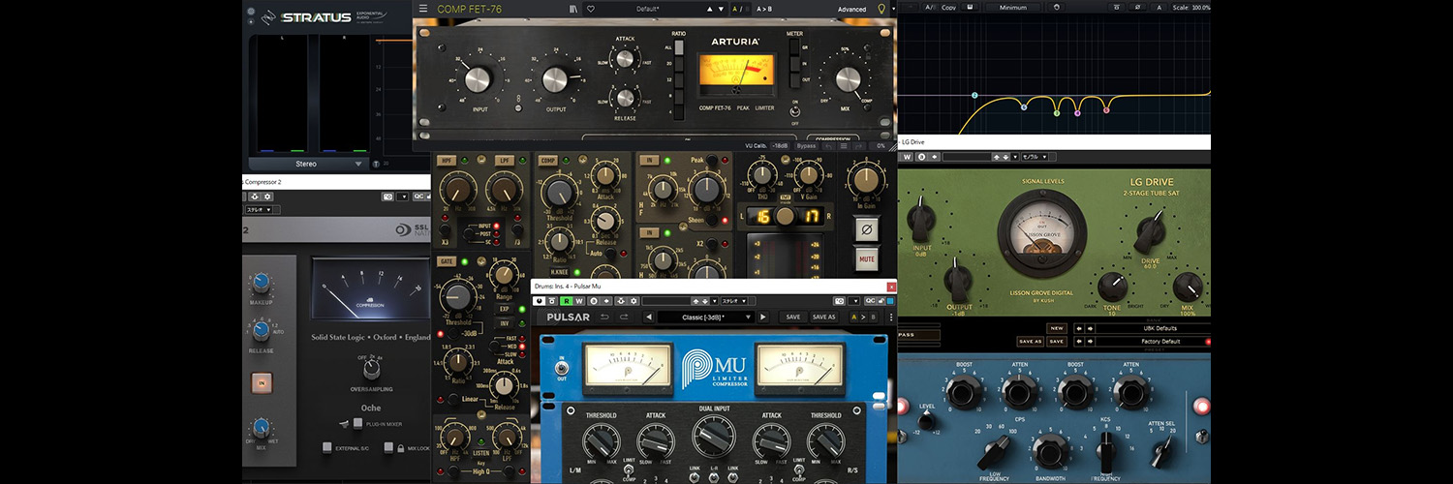Viewport: 1453px width, 484px height.
Task: Open the stereo routing dropdown in Pulsar Mu toolbar
Action: point(733,301)
